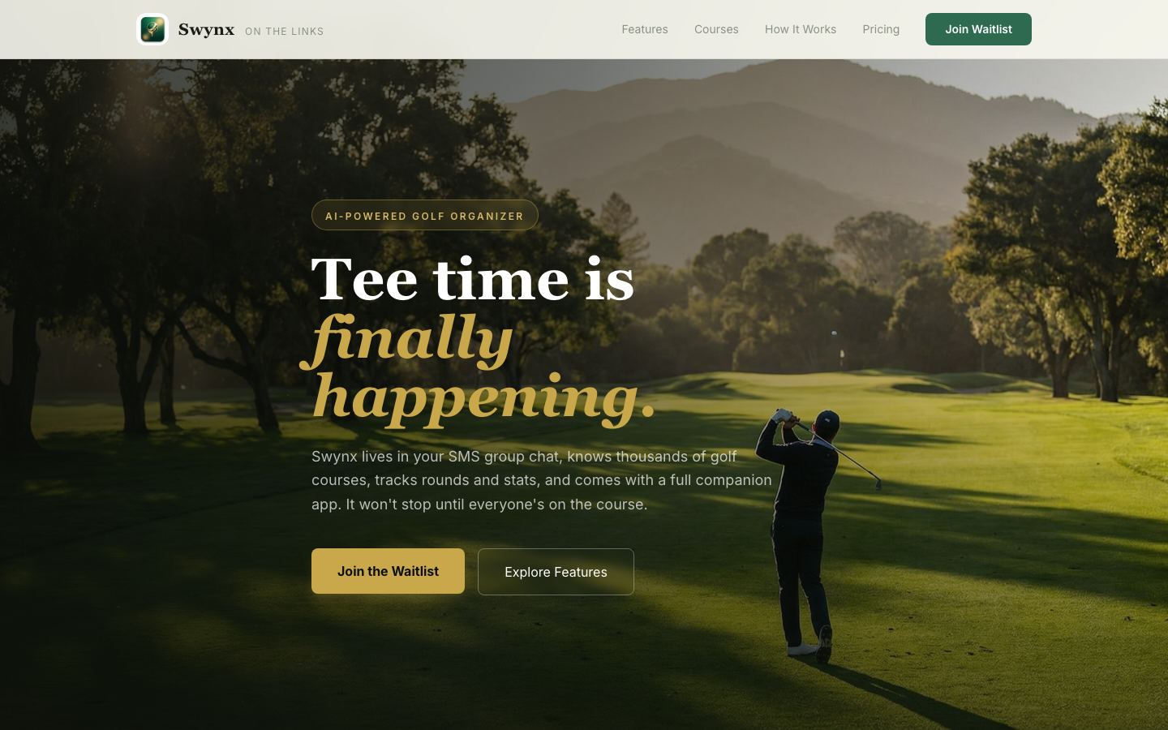Click the golfer's white shoe
Image resolution: width=1168 pixels, height=730 pixels.
click(x=802, y=649)
